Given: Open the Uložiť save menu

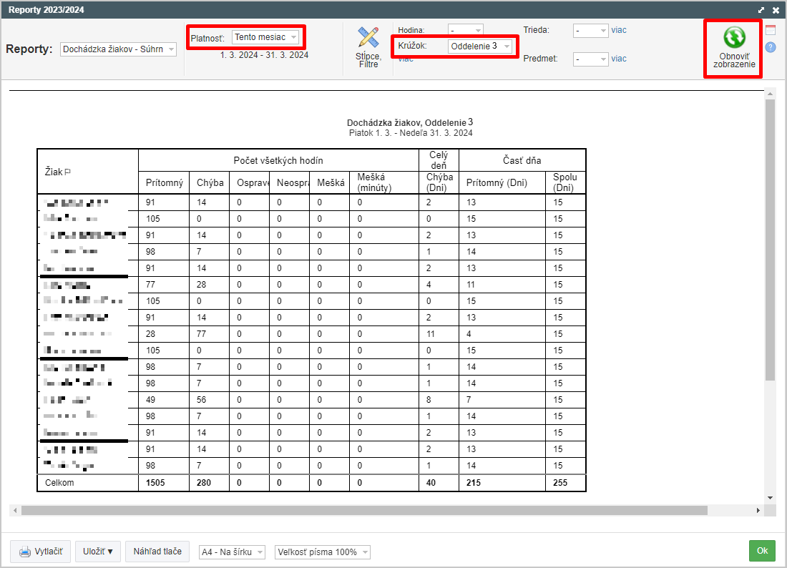Looking at the screenshot, I should tap(98, 552).
